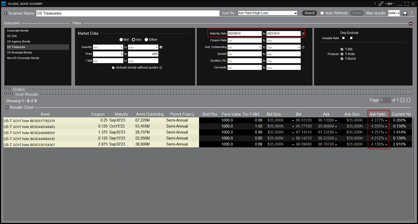Click the Scanner Name text field
Screen dimensions: 418x224
click(x=128, y=13)
